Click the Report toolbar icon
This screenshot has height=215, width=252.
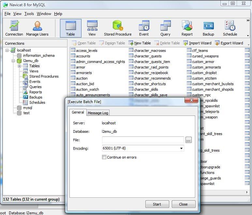coord(187,28)
